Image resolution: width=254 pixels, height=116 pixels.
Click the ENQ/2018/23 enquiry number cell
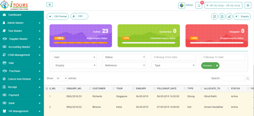point(74,96)
